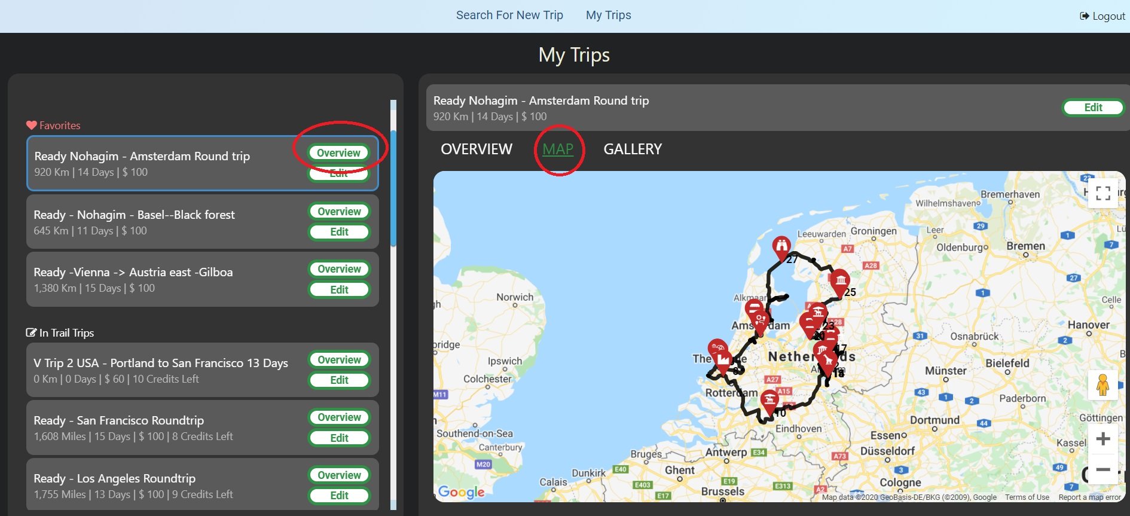This screenshot has height=516, width=1130.
Task: Open the Terms of Use link
Action: 1027,497
